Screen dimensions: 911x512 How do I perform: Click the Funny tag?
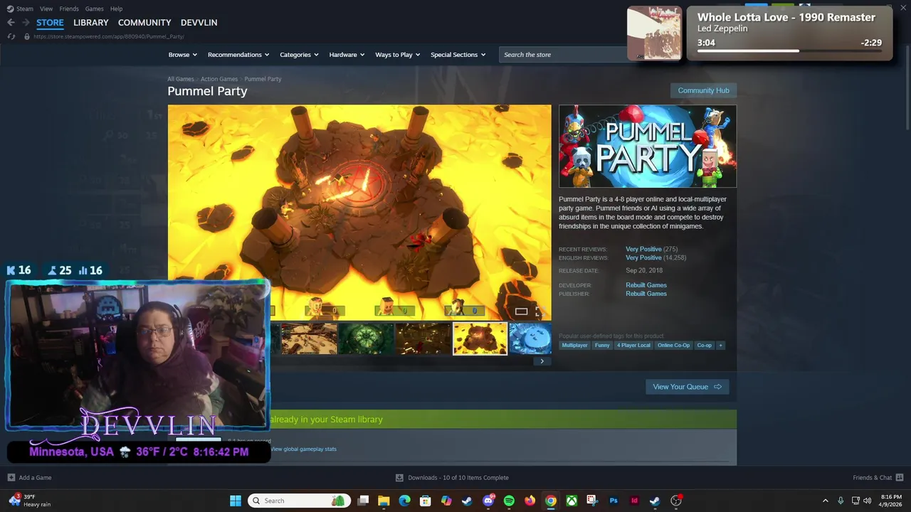pyautogui.click(x=602, y=345)
